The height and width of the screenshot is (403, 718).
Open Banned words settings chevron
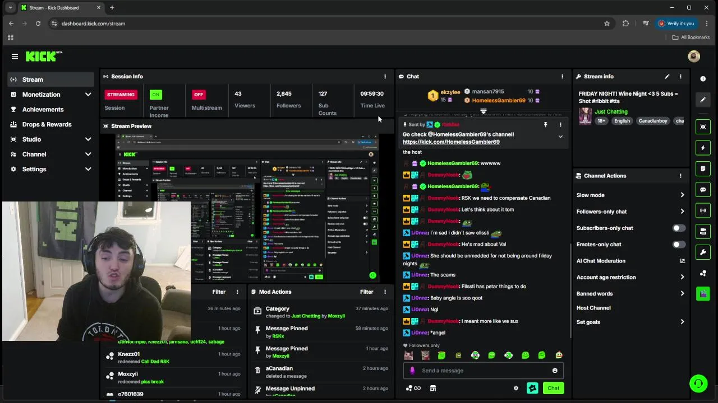coord(682,294)
